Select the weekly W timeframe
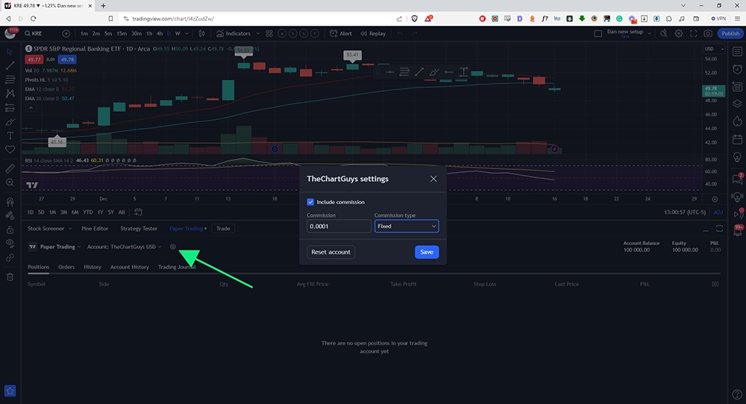746x404 pixels. coord(178,34)
